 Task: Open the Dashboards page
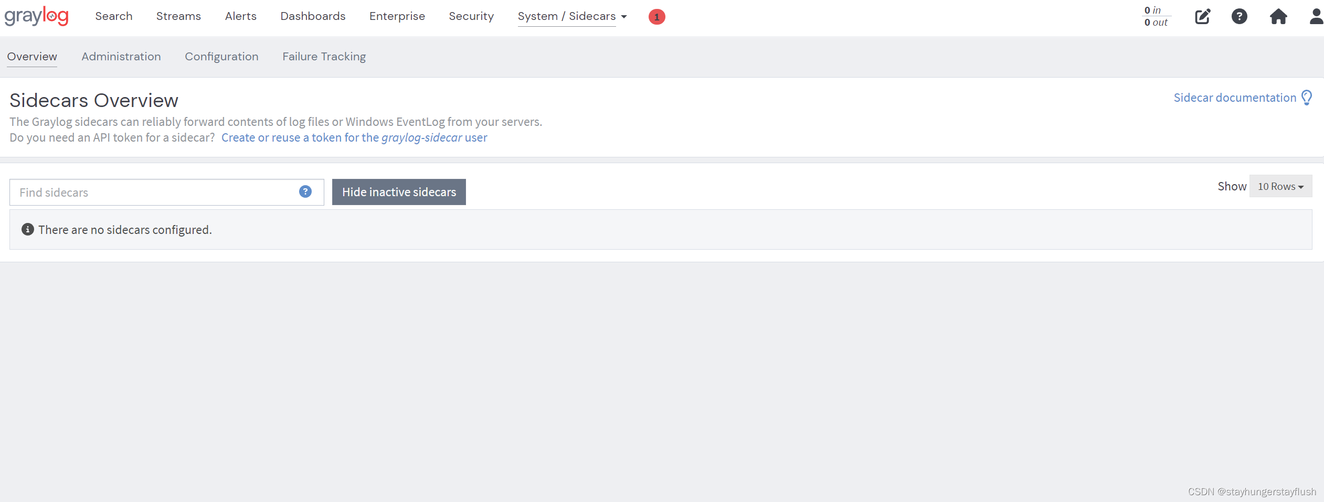click(313, 16)
